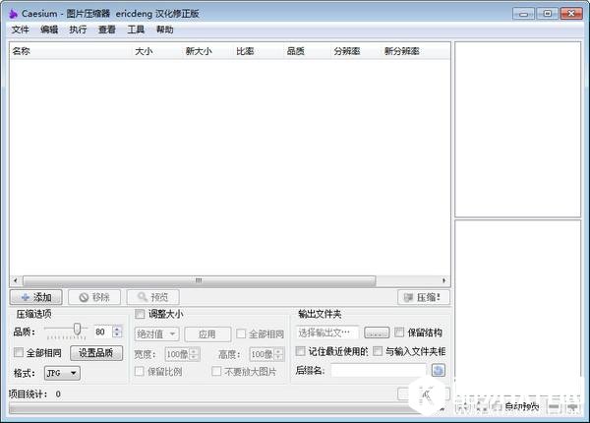Open the 格式 JPG format dropdown
Viewport: 590px width, 423px height.
coord(62,373)
